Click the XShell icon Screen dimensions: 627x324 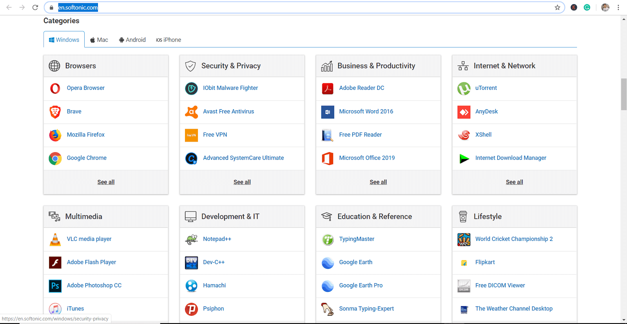[464, 135]
